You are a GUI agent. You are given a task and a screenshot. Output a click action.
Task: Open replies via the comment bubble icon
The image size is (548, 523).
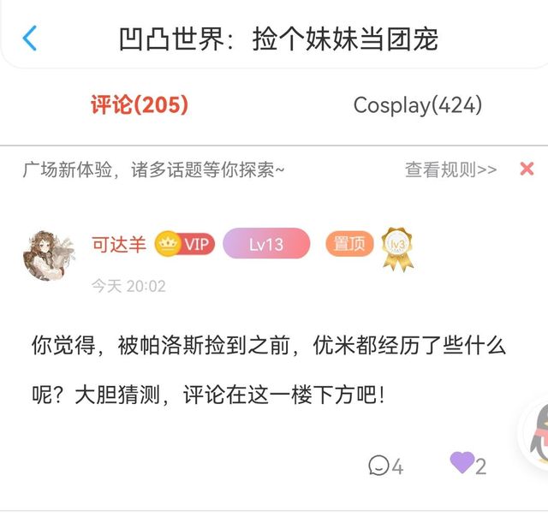(378, 466)
